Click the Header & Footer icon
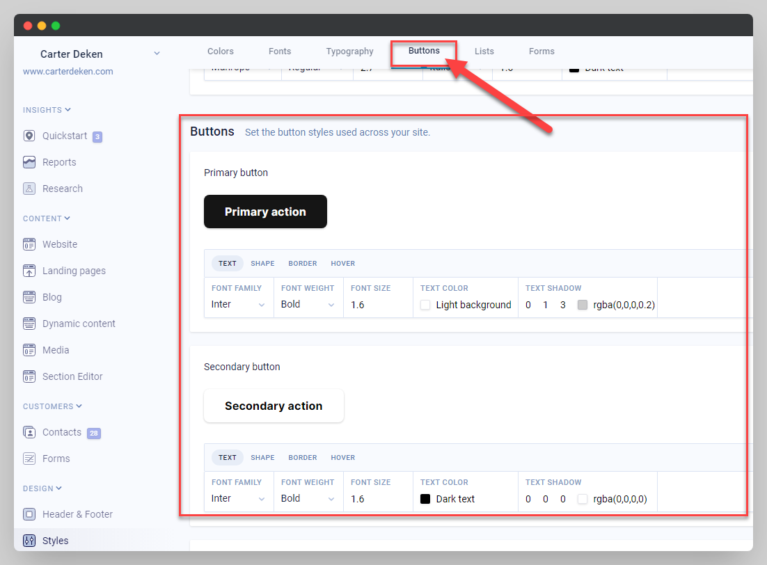This screenshot has height=565, width=767. [x=29, y=514]
